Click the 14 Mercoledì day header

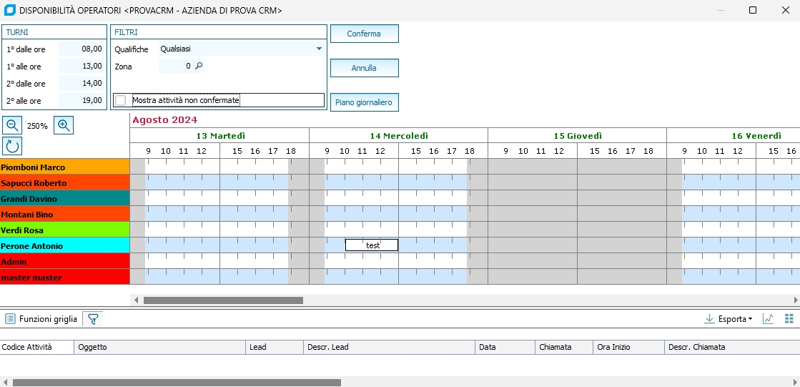[x=398, y=136]
